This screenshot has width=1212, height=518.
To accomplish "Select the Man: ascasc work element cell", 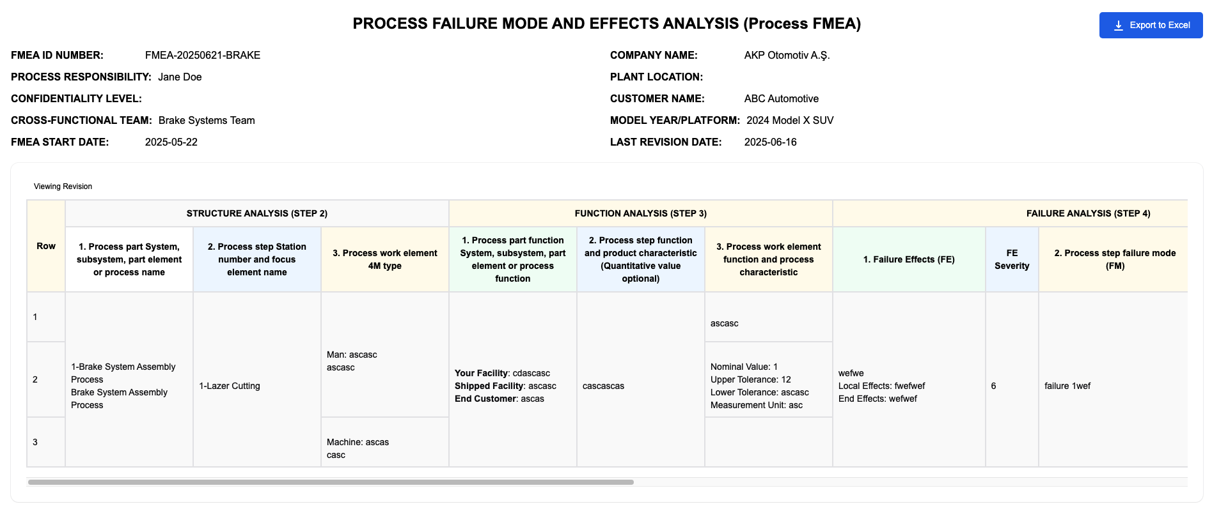I will point(385,354).
